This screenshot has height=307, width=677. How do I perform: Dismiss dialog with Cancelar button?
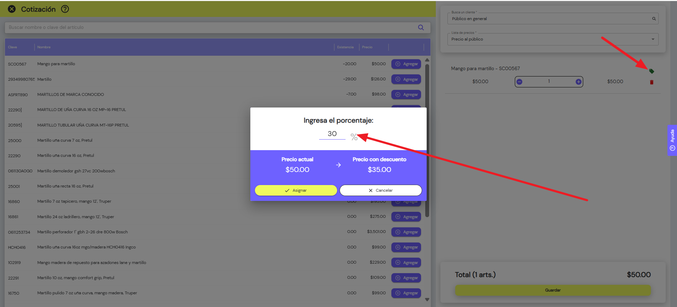click(380, 190)
